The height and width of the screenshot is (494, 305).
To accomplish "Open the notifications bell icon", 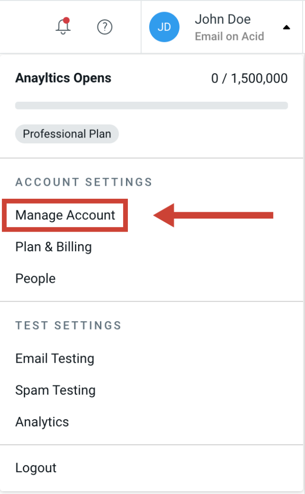I will (63, 27).
